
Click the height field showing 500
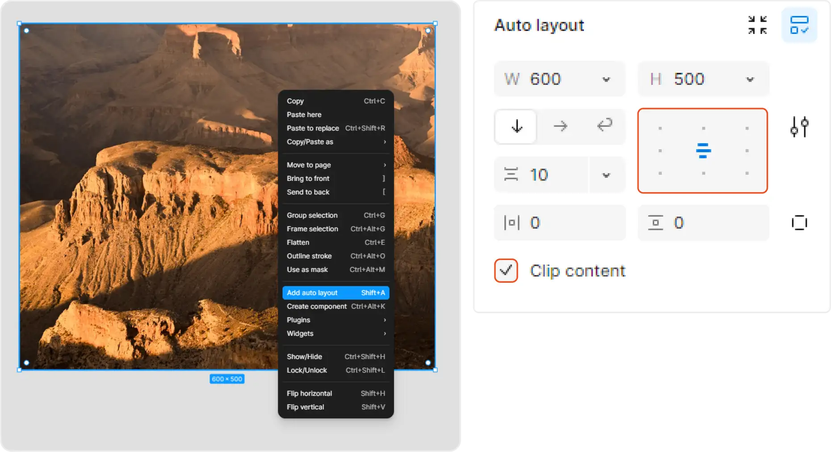pos(704,79)
